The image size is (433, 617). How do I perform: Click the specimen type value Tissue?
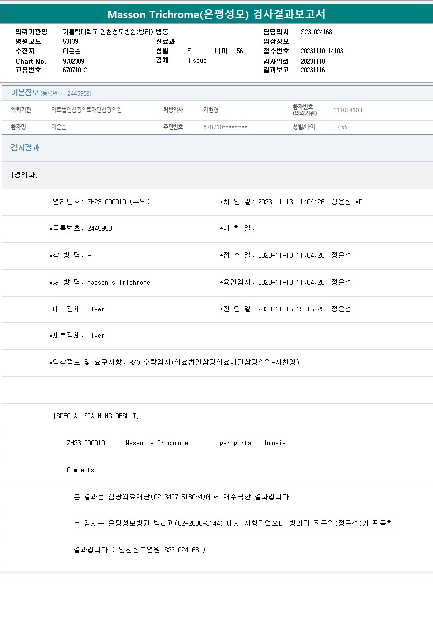197,61
